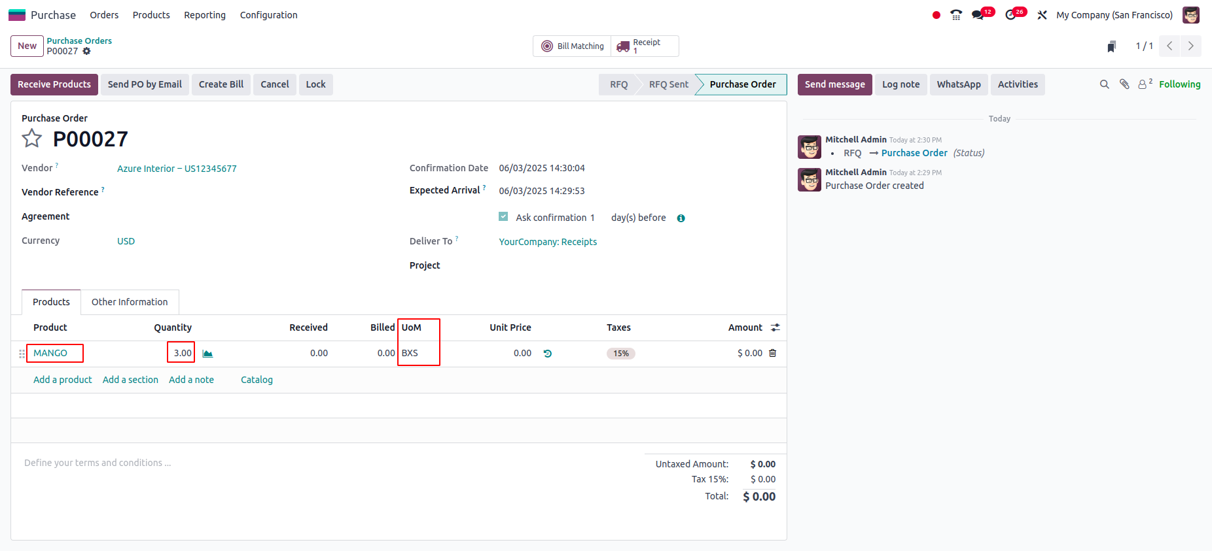Open the MANGO product link
Viewport: 1212px width, 551px height.
50,353
